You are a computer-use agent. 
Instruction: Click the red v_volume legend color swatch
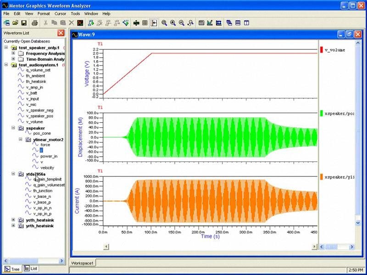(322, 50)
